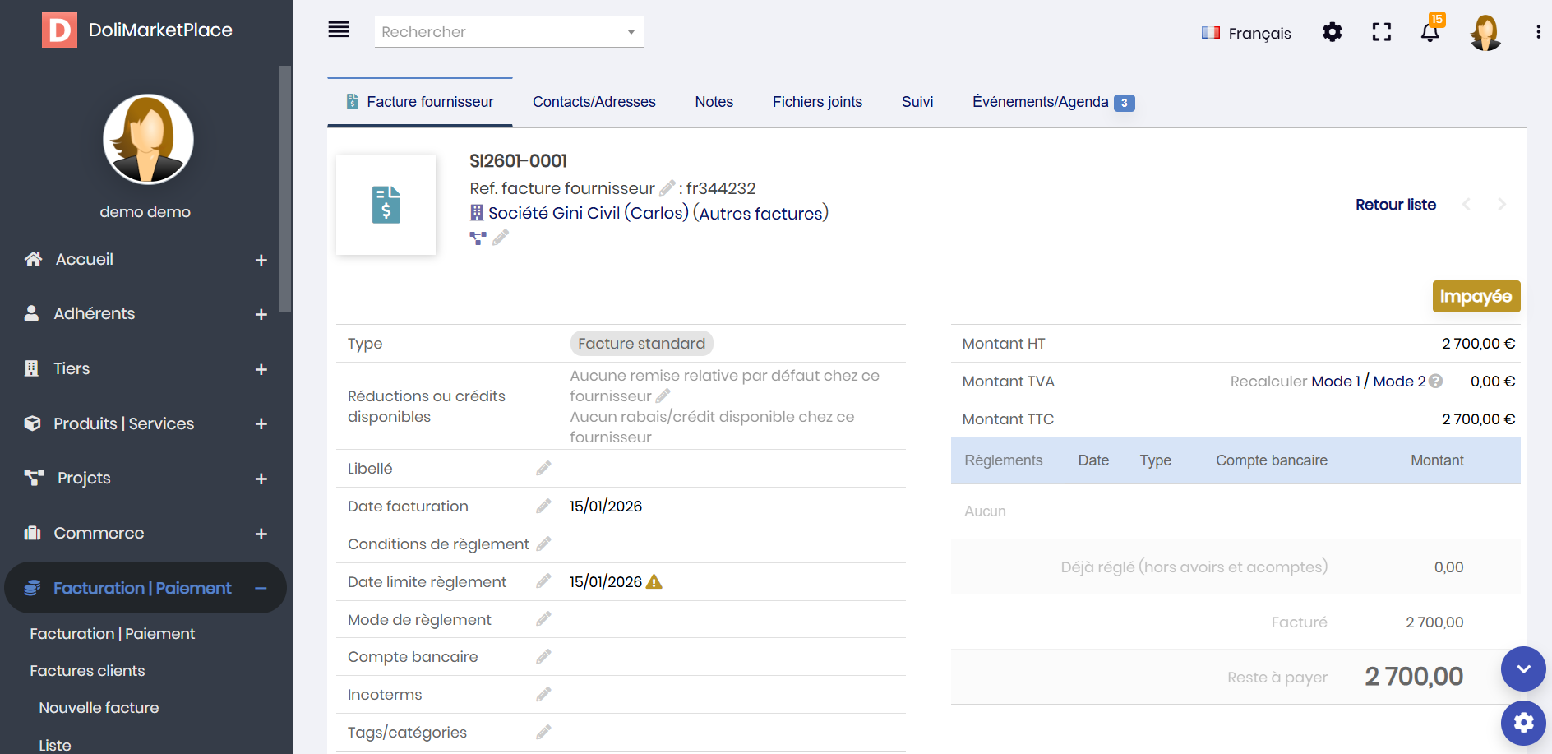Open the Fichiers joints tab
The image size is (1552, 754).
click(x=817, y=102)
